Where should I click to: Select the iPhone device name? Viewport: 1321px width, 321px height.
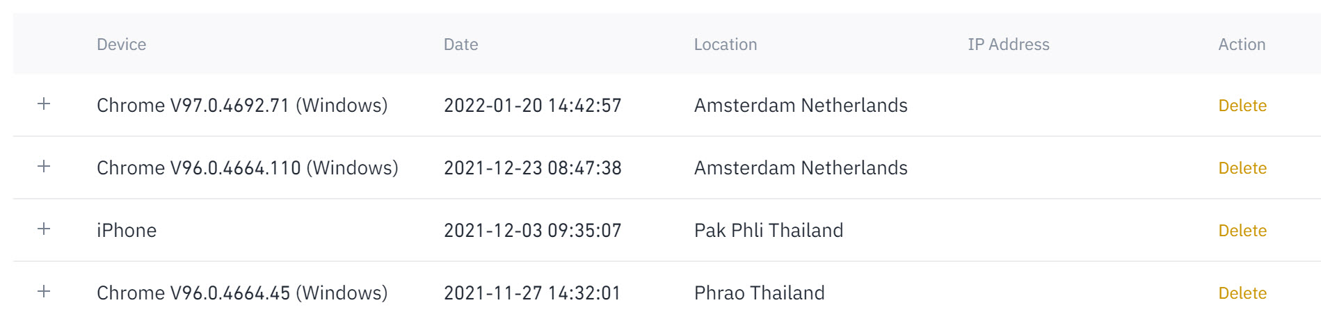click(127, 231)
